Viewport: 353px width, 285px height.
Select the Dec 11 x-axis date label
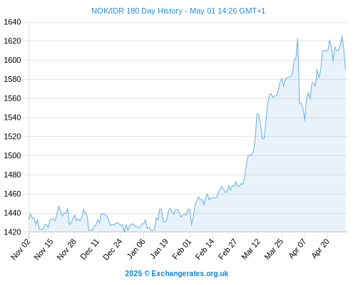(90, 249)
